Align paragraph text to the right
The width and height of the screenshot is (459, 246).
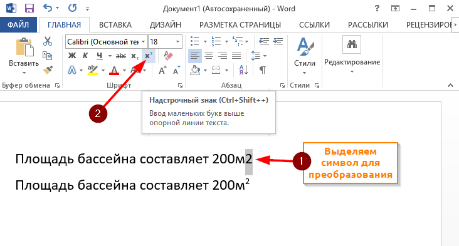click(223, 56)
